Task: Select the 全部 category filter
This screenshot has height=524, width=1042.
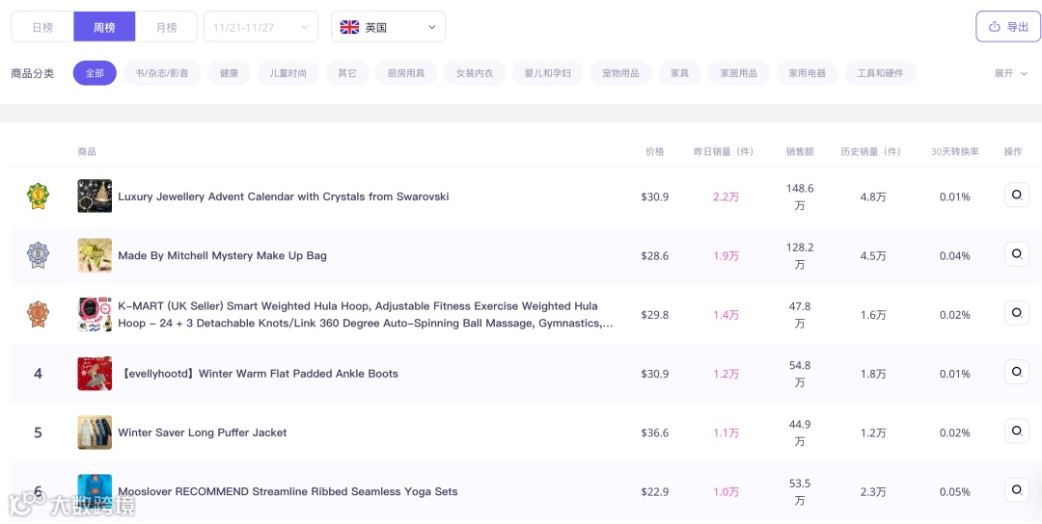Action: pos(95,73)
